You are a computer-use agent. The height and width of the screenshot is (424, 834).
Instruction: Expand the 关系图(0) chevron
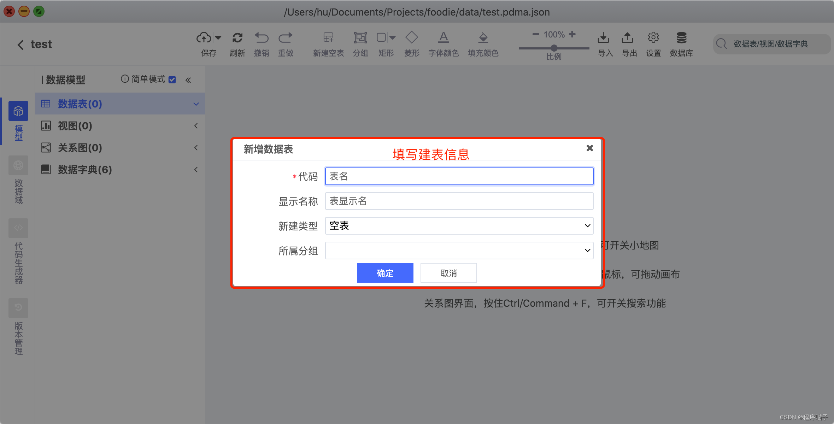(x=196, y=148)
